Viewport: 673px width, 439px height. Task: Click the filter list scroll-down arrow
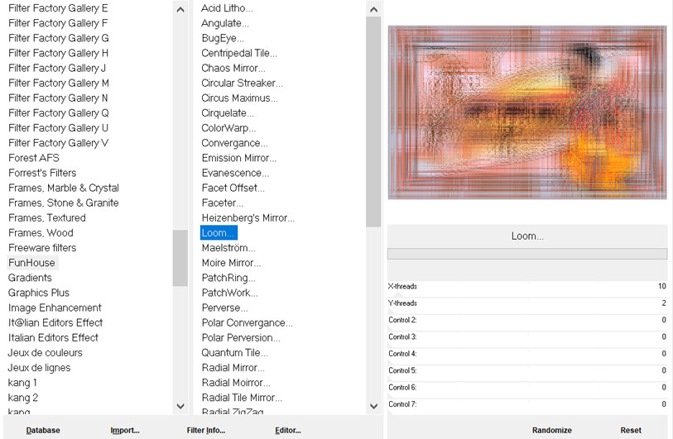click(373, 406)
